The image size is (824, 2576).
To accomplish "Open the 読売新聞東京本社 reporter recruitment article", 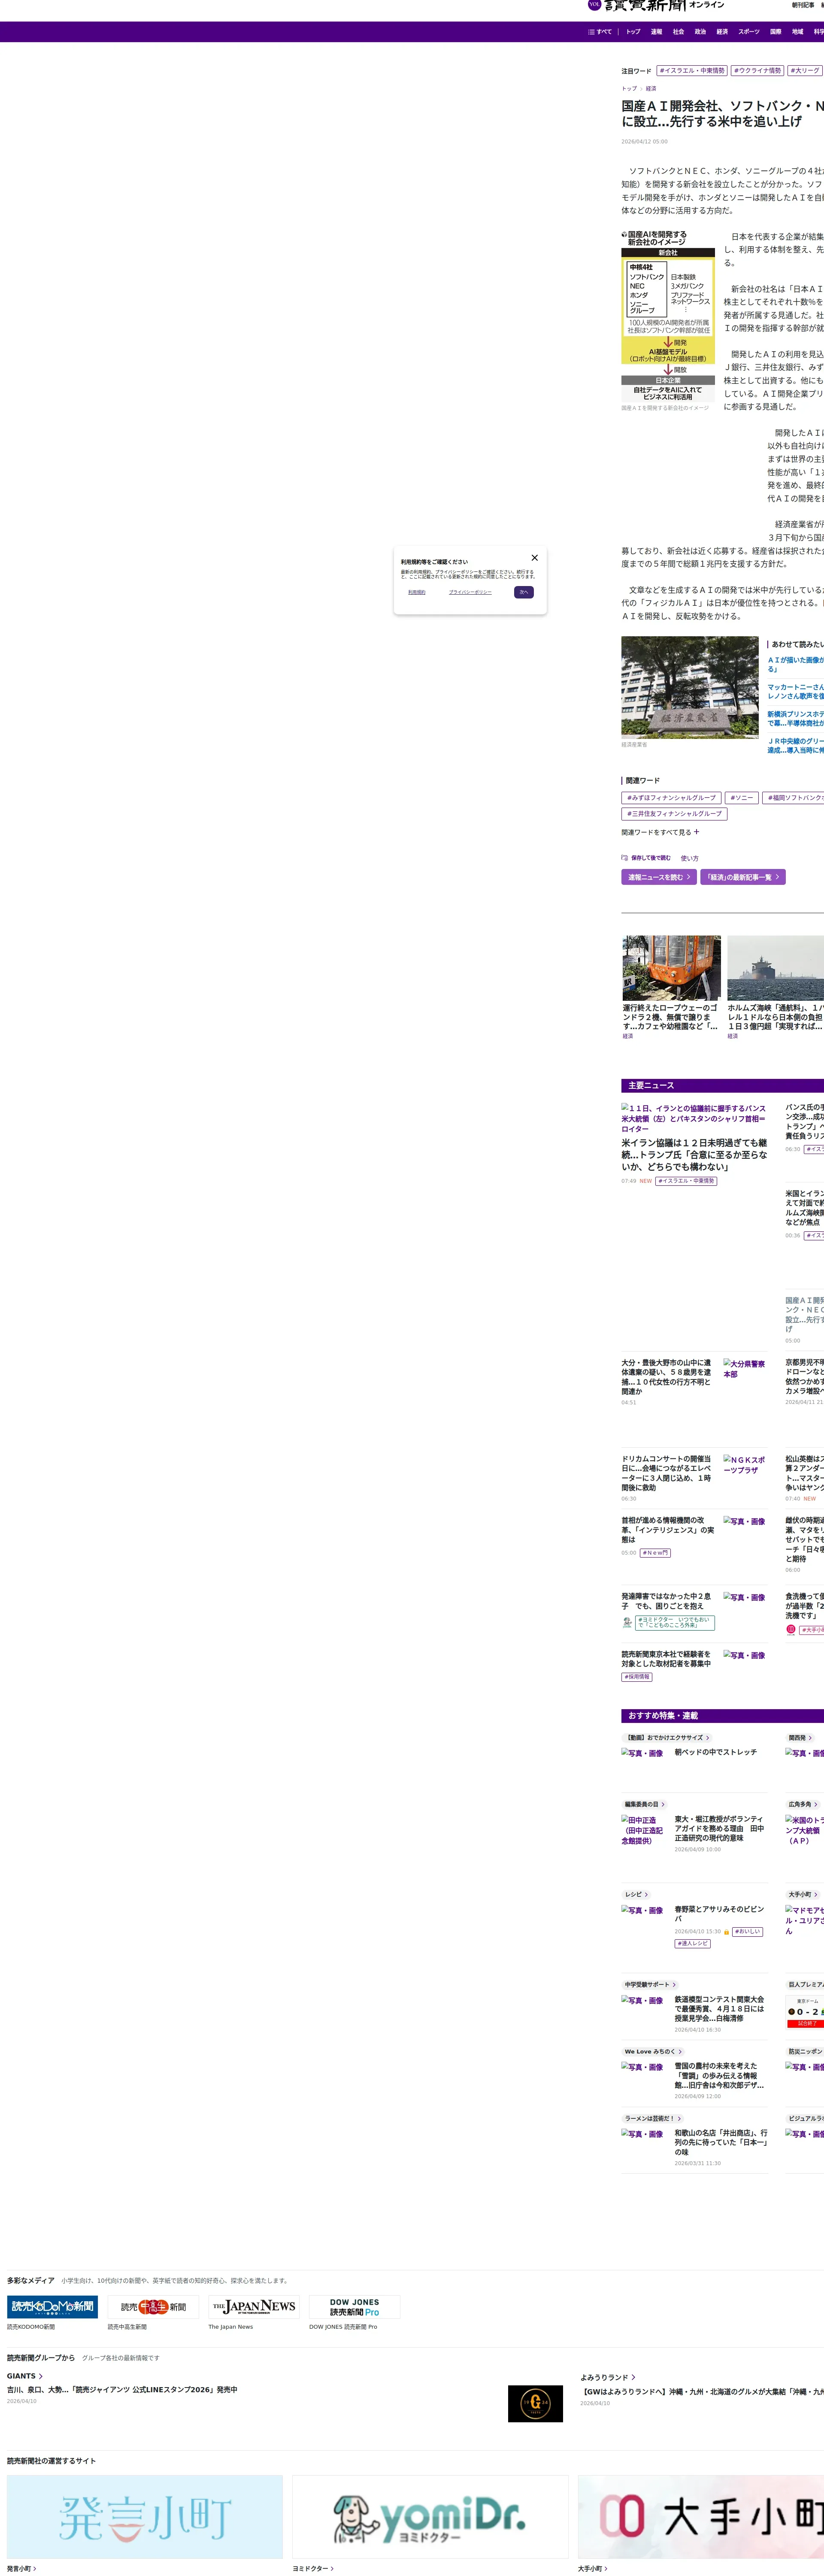I will tap(666, 1659).
